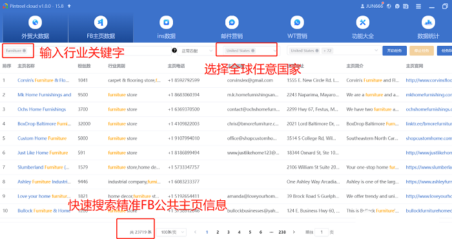
Task: Open the ins数据 camera icon
Action: point(167,23)
